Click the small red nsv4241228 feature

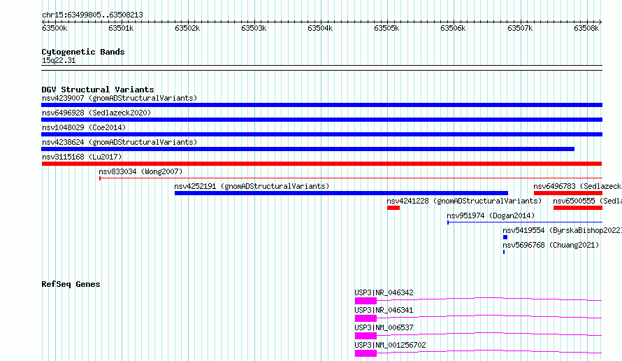pos(393,208)
